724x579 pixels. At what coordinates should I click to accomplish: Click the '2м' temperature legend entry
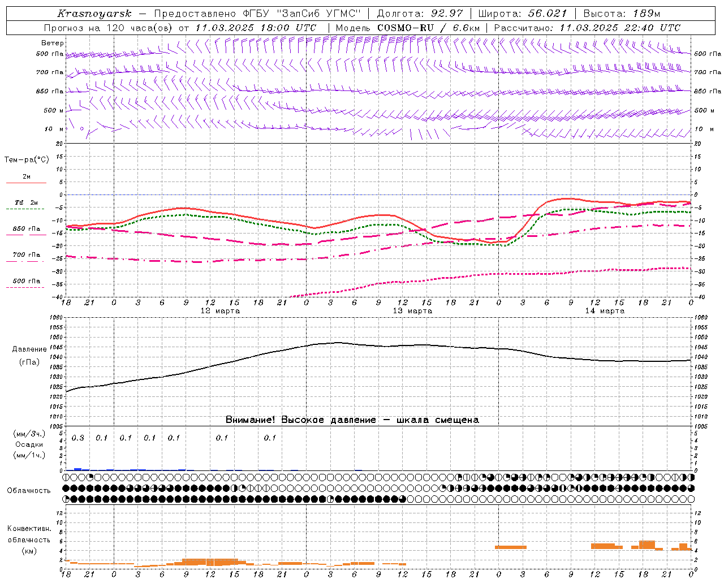click(x=27, y=177)
